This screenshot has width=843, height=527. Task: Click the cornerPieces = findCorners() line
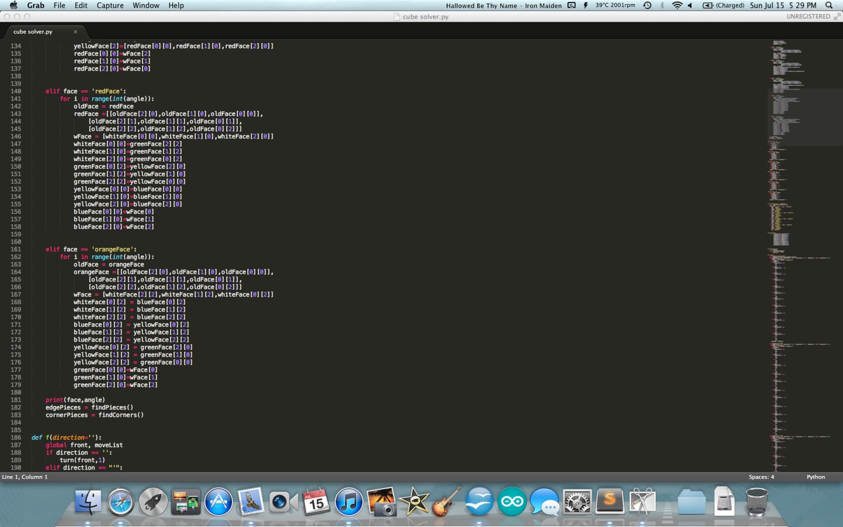pos(95,415)
